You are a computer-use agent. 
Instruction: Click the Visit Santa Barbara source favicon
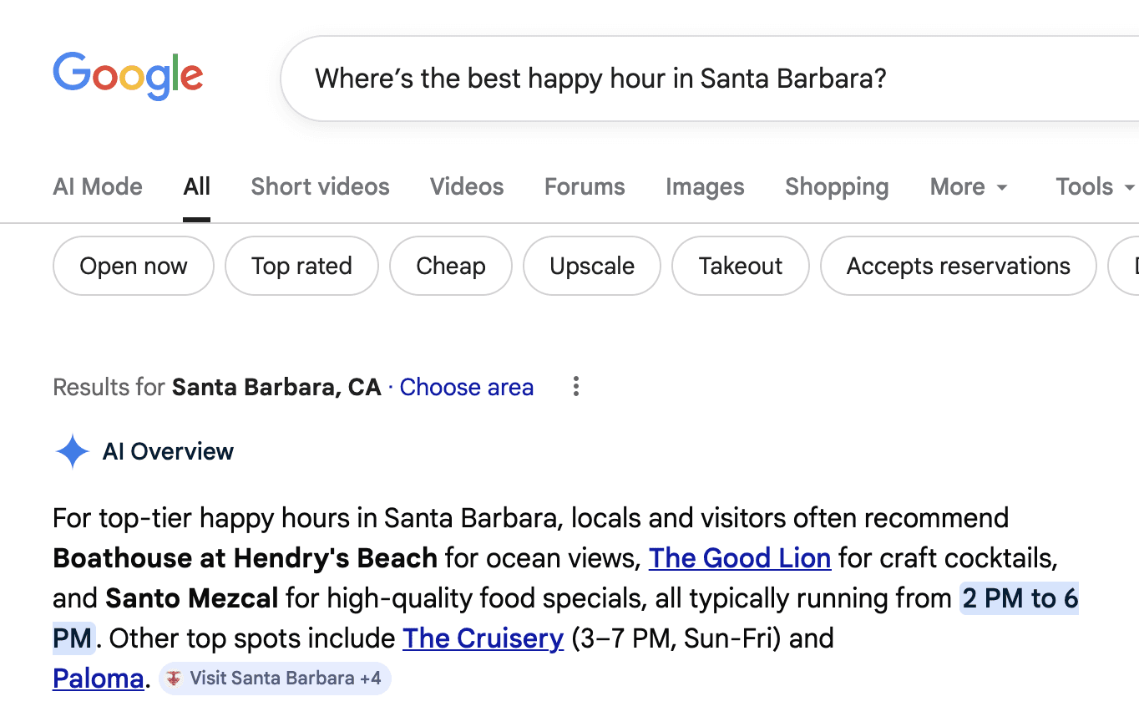click(173, 678)
